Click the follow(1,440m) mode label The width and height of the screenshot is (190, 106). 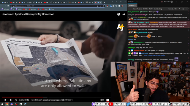pyautogui.click(x=173, y=9)
